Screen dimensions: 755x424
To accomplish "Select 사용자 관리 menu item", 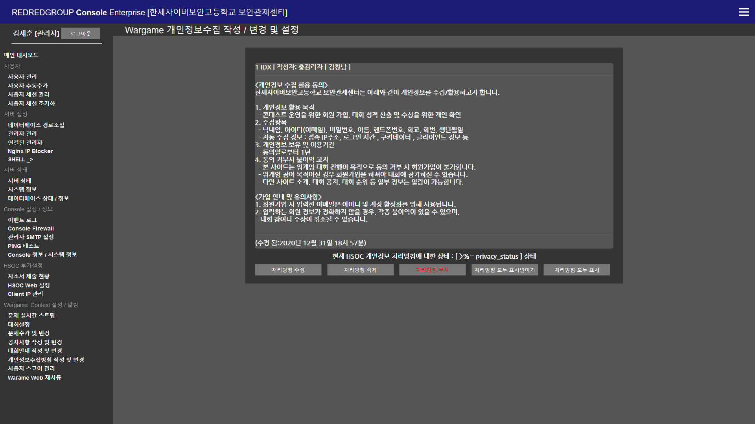I will pos(22,77).
